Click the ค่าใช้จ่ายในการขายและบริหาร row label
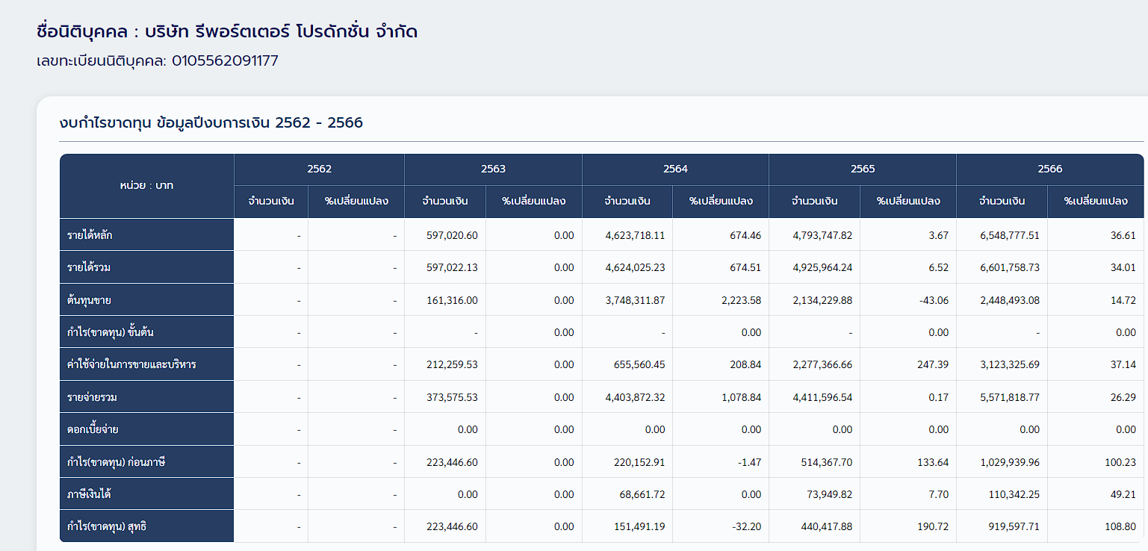The image size is (1148, 551). pyautogui.click(x=146, y=365)
